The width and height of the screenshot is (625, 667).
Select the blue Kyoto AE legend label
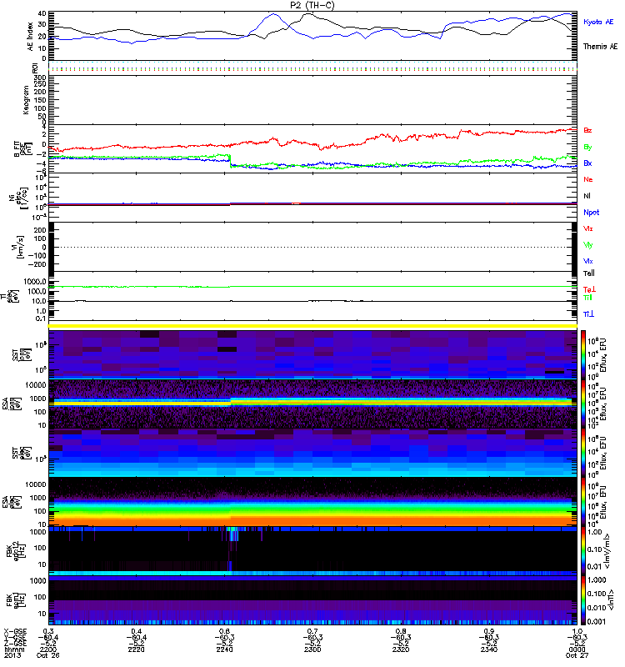[598, 22]
